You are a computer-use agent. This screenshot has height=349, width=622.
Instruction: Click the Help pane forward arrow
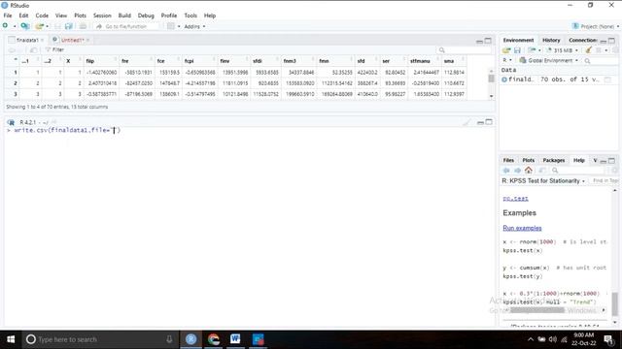pyautogui.click(x=517, y=171)
